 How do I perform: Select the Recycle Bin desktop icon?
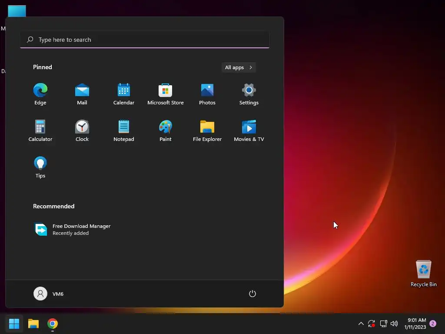[423, 274]
